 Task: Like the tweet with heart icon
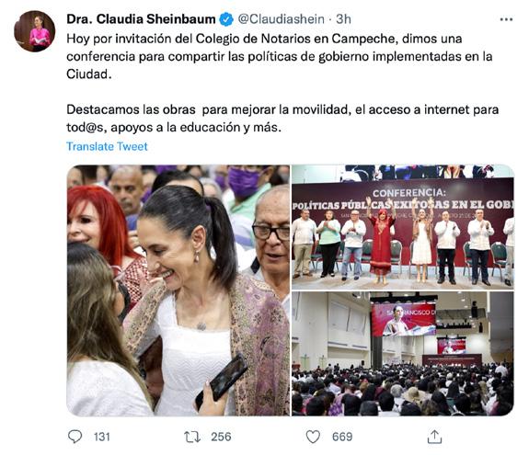coord(313,437)
